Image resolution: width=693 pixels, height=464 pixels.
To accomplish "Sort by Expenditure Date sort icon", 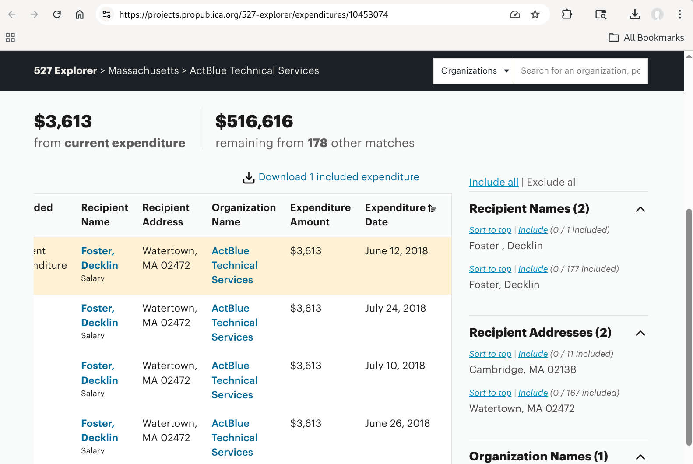I will [432, 208].
